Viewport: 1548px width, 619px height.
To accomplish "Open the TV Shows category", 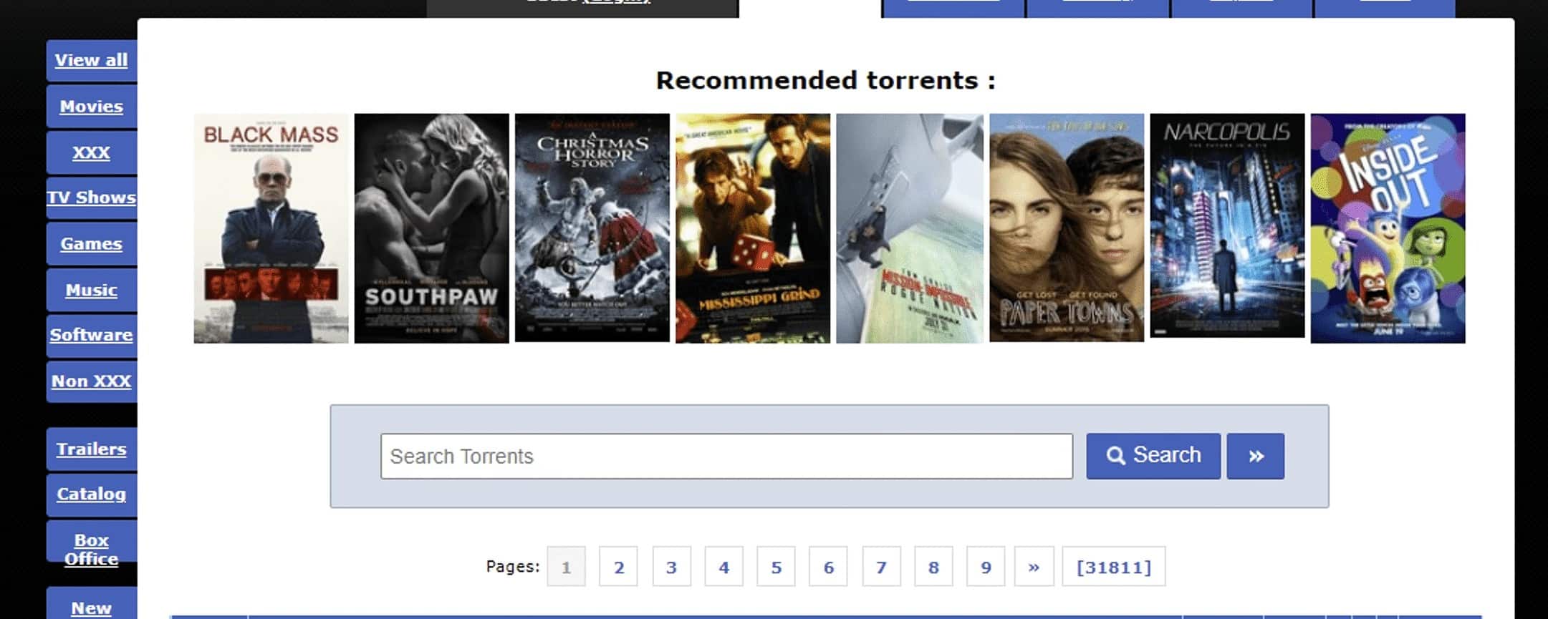I will pyautogui.click(x=92, y=198).
